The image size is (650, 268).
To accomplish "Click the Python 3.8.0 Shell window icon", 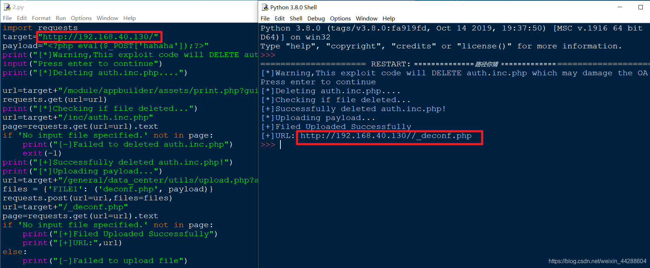I will tap(265, 7).
